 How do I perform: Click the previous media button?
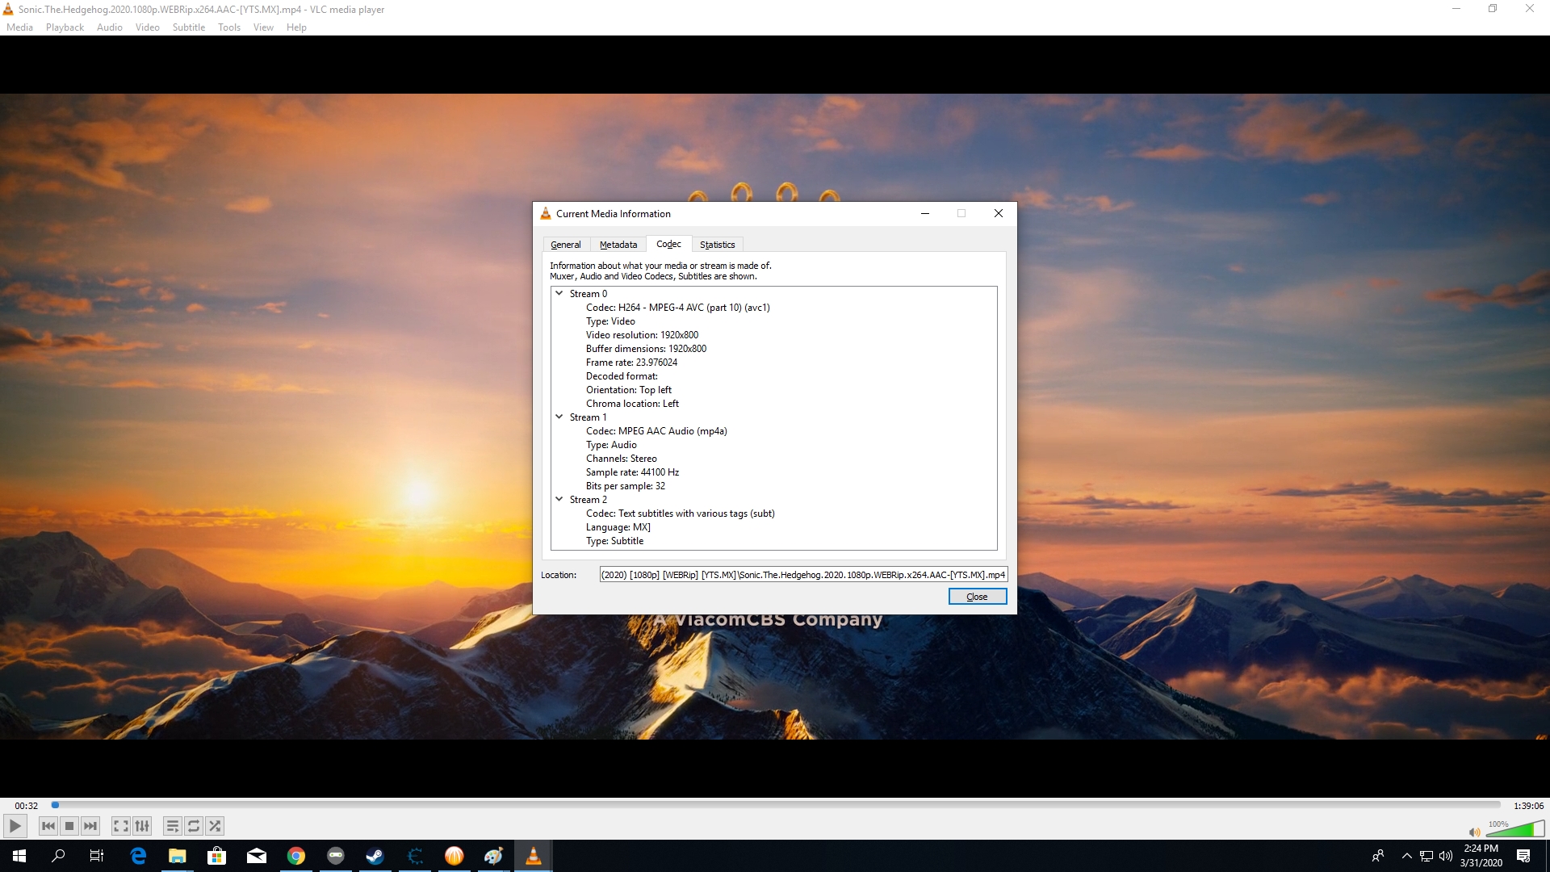[48, 826]
